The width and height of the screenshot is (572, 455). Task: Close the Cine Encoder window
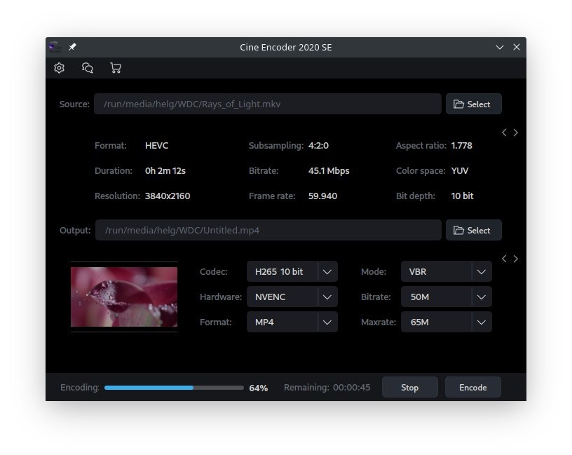click(517, 47)
